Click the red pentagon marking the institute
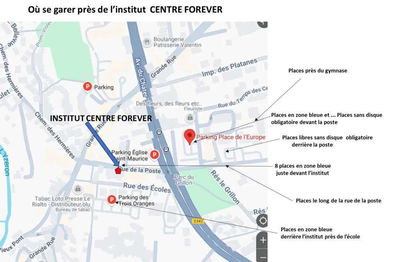Screen dimensions: 396x262 (x=118, y=171)
